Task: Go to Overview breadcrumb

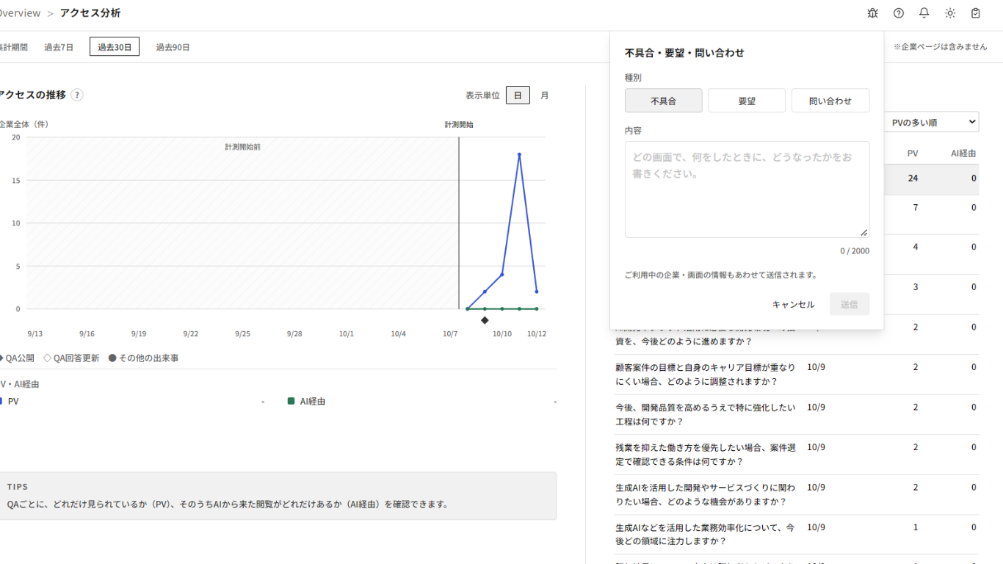Action: pos(20,13)
